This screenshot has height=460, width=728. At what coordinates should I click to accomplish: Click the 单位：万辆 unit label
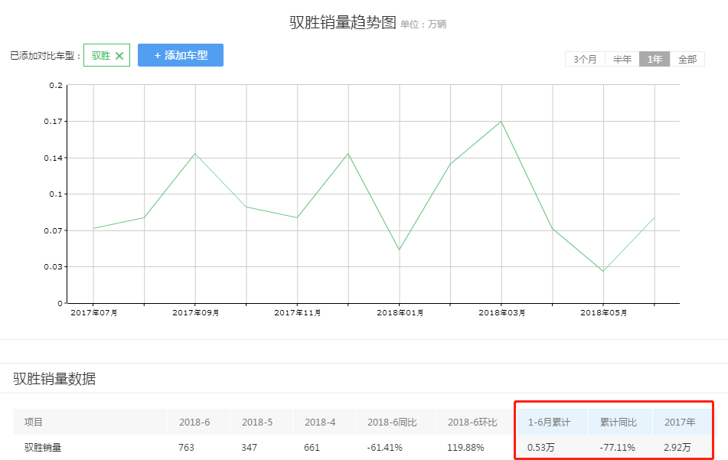[x=423, y=24]
